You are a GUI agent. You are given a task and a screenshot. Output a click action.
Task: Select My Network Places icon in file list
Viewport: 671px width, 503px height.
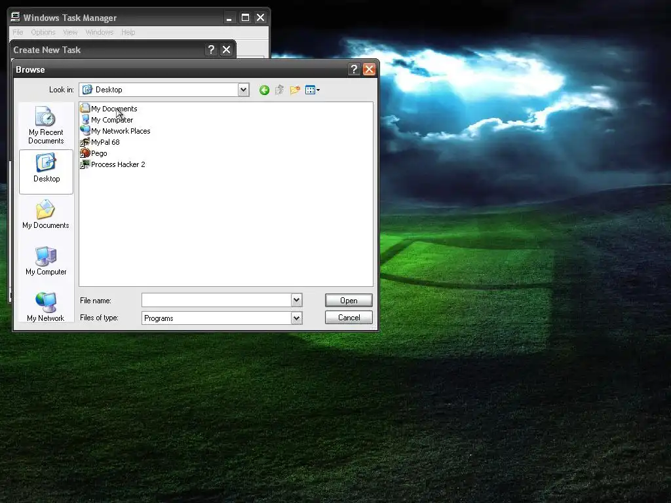[x=85, y=130]
